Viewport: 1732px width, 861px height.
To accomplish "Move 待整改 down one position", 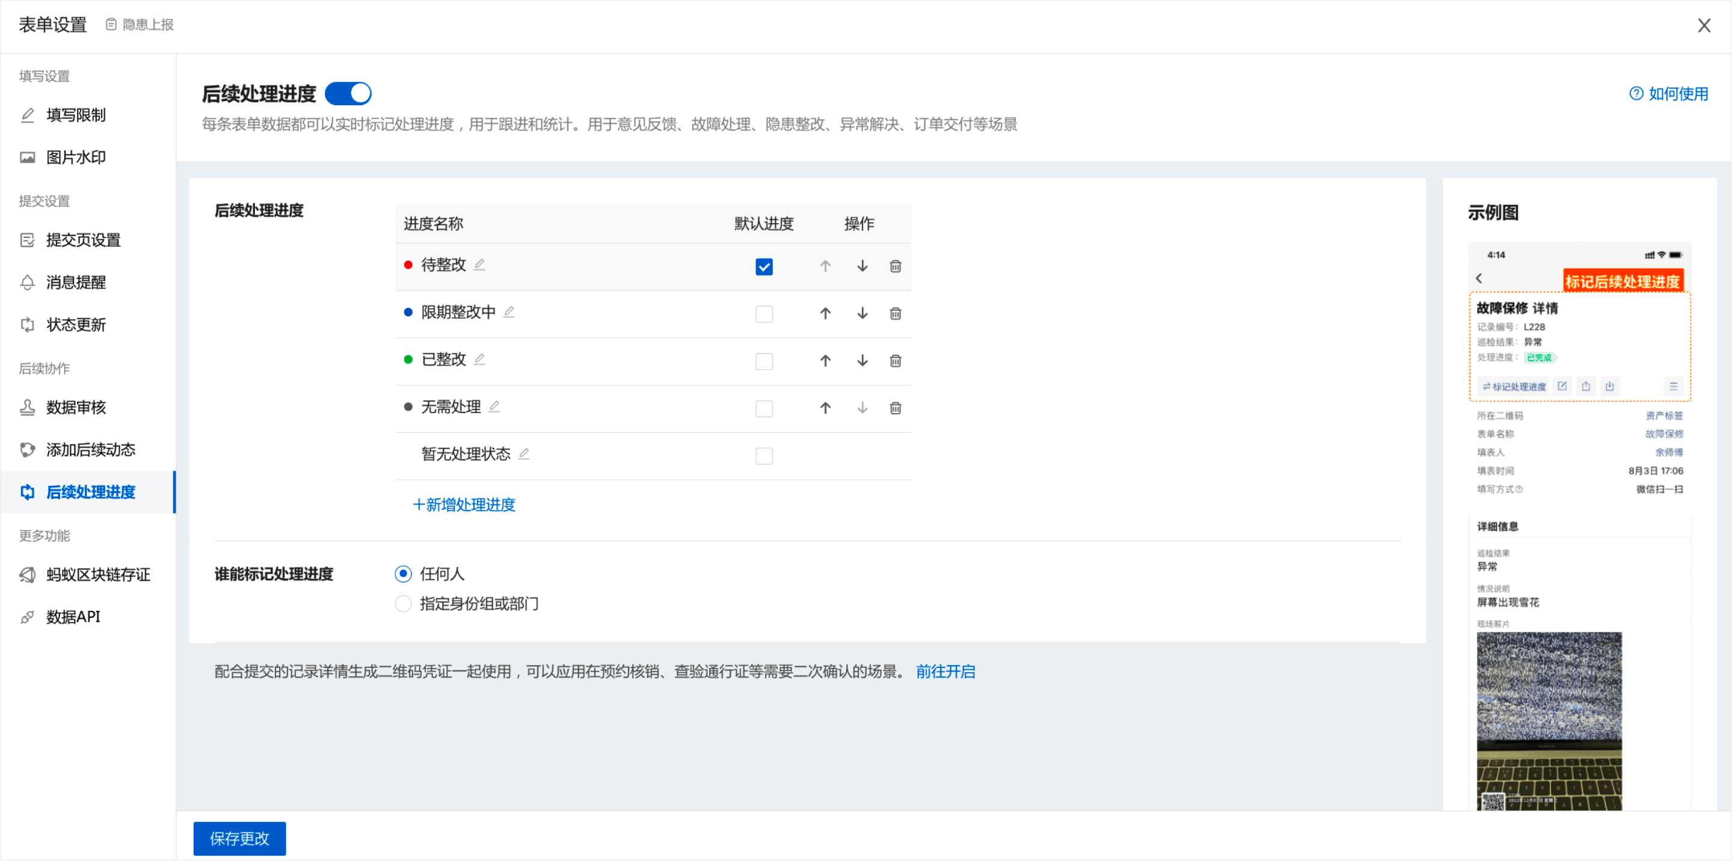I will click(x=862, y=266).
